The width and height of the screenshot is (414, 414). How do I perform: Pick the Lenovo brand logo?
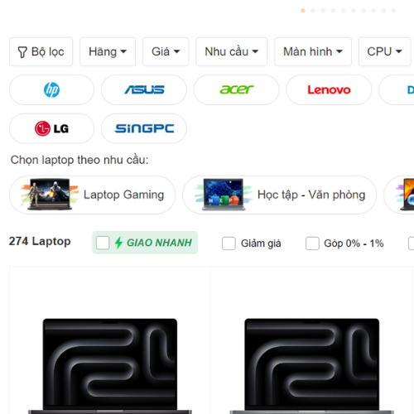tap(329, 89)
